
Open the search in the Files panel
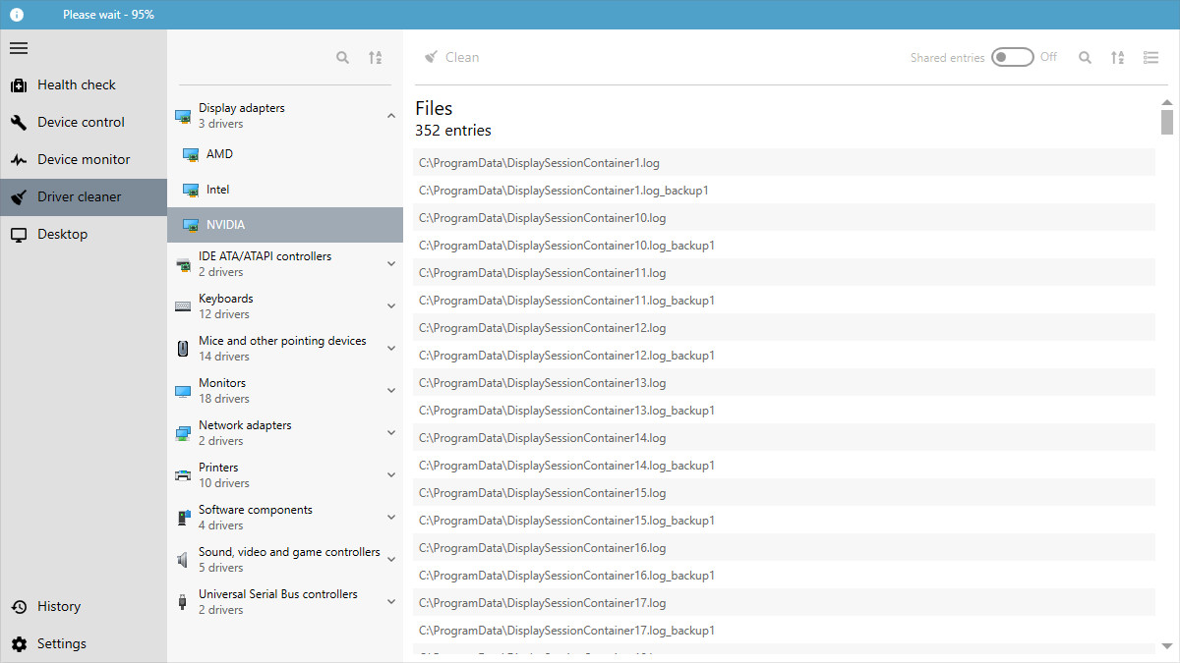(1085, 57)
